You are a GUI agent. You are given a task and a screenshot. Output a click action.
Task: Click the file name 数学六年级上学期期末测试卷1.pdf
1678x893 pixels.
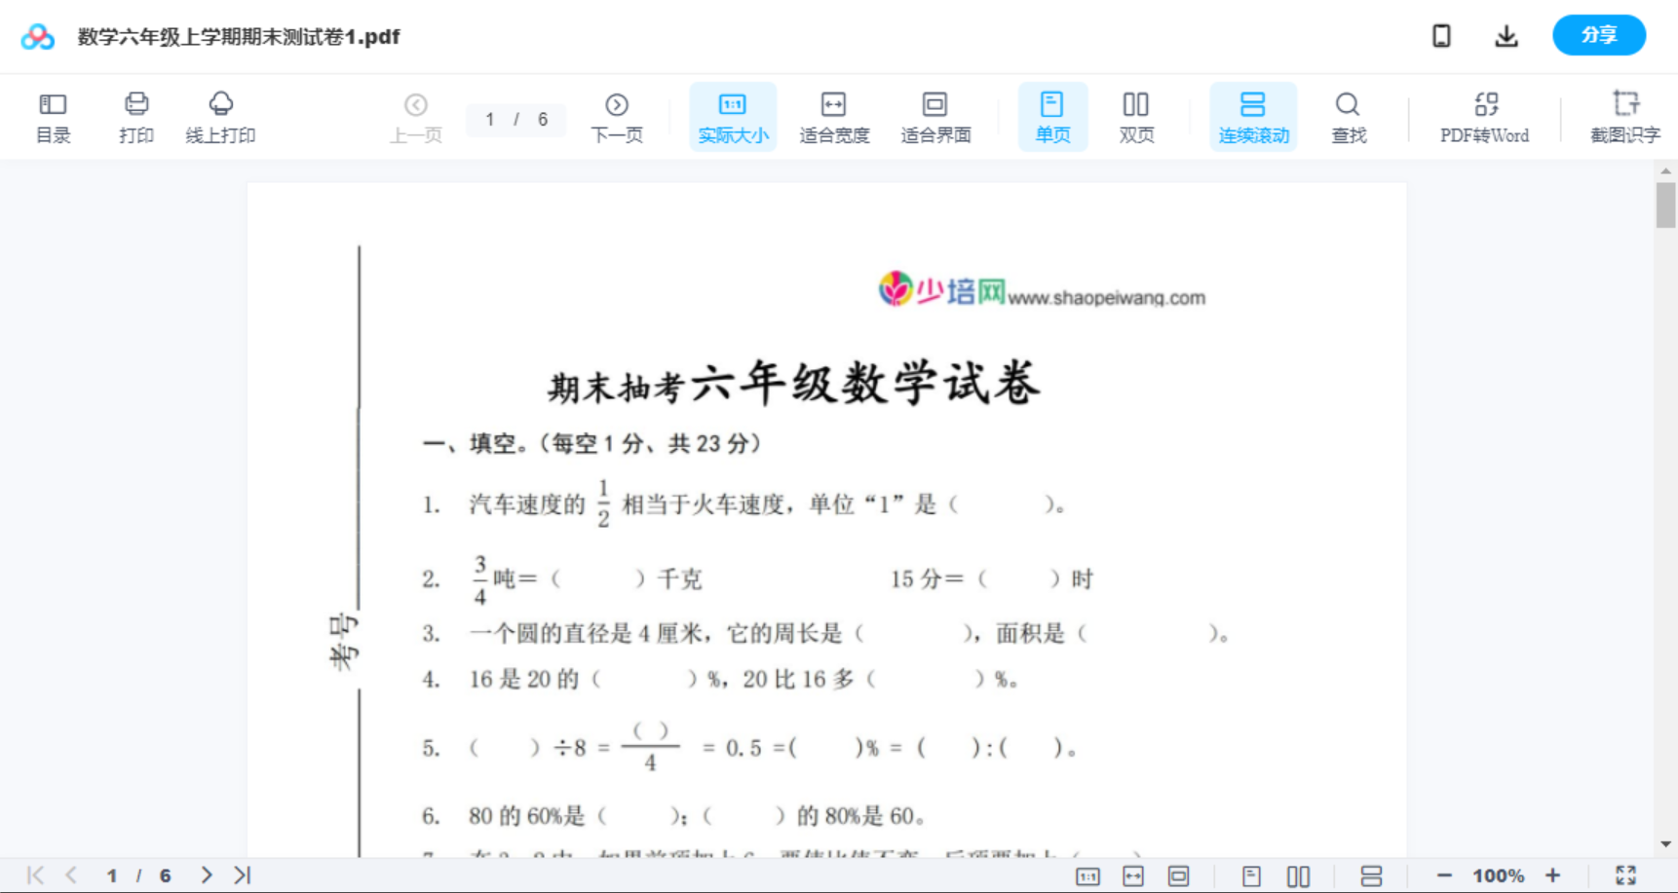pyautogui.click(x=239, y=37)
